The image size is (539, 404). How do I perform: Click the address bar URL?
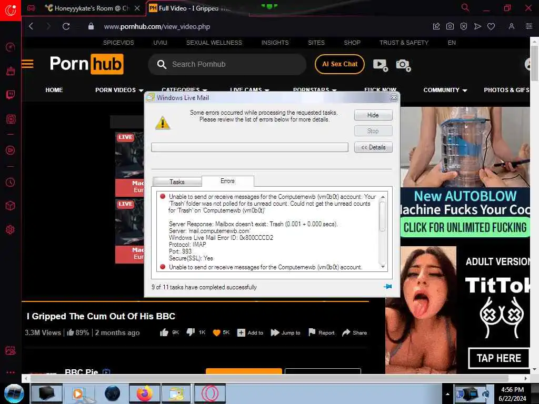157,26
